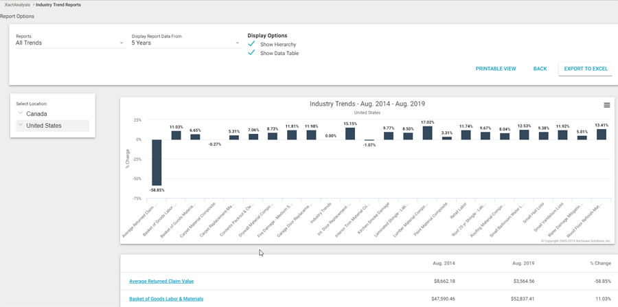Image resolution: width=618 pixels, height=307 pixels.
Task: Toggle the Show Data Table checkbox
Action: tap(251, 53)
